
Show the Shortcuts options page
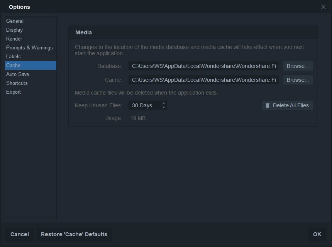(x=17, y=83)
